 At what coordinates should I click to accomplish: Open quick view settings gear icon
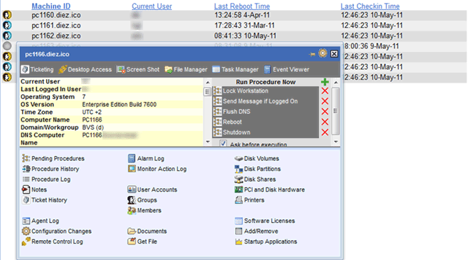click(x=323, y=53)
